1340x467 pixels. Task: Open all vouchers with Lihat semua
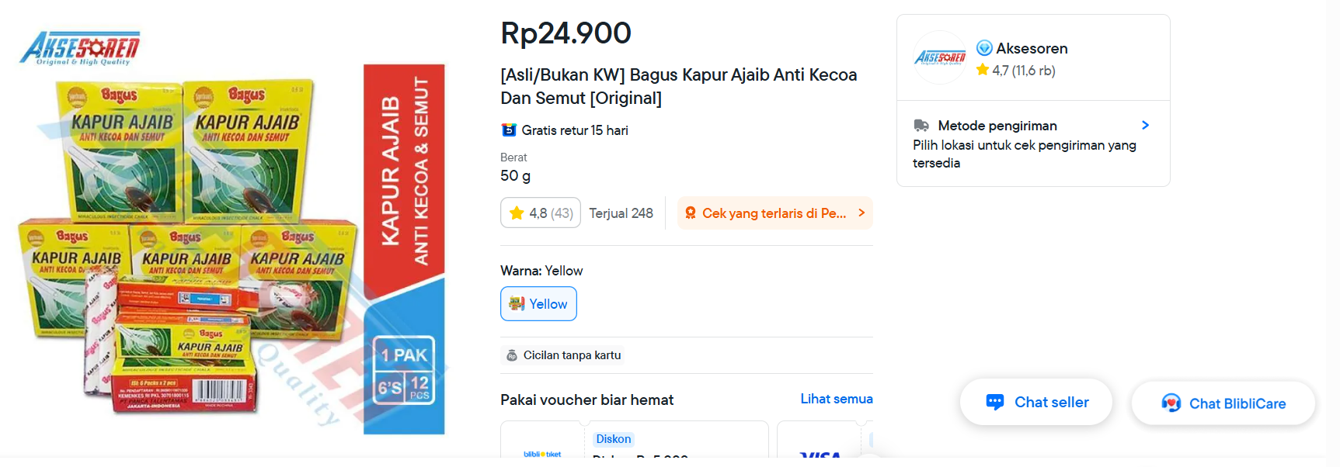pyautogui.click(x=836, y=398)
